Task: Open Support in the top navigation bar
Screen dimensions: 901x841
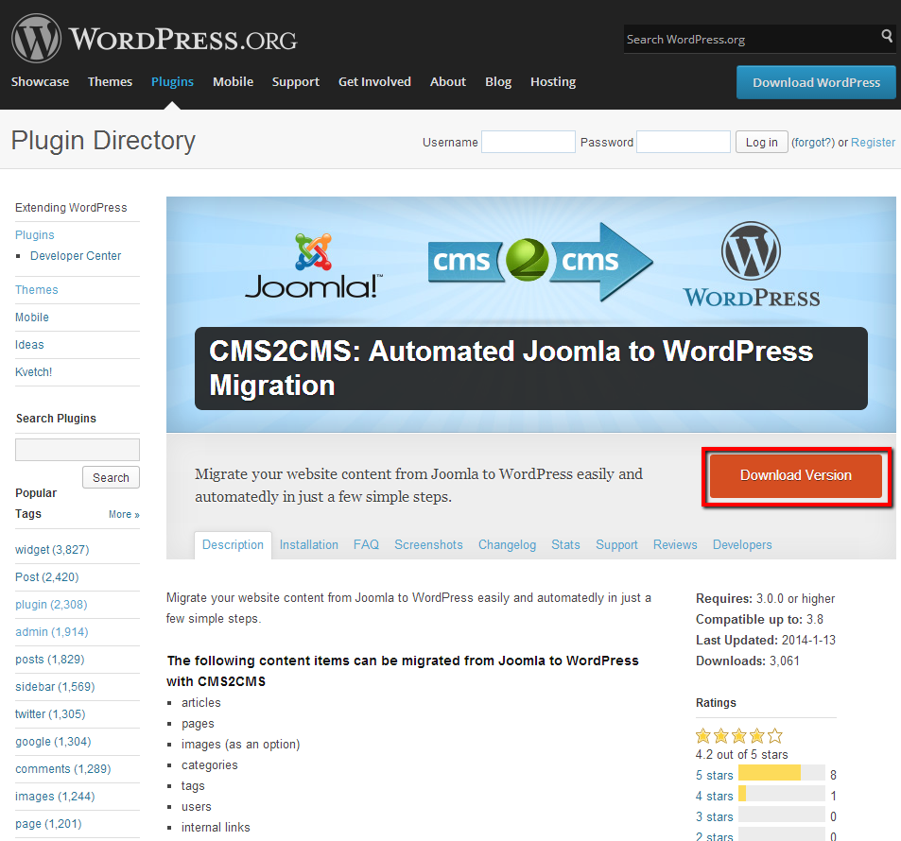Action: [295, 81]
